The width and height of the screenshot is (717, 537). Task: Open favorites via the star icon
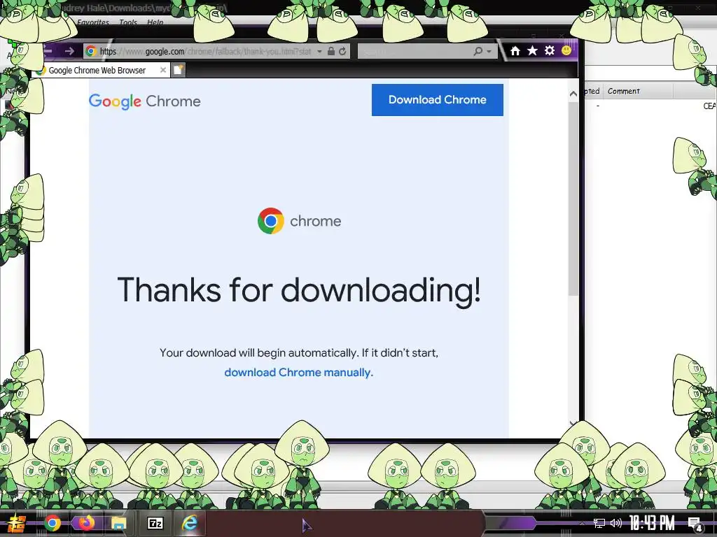pos(532,50)
